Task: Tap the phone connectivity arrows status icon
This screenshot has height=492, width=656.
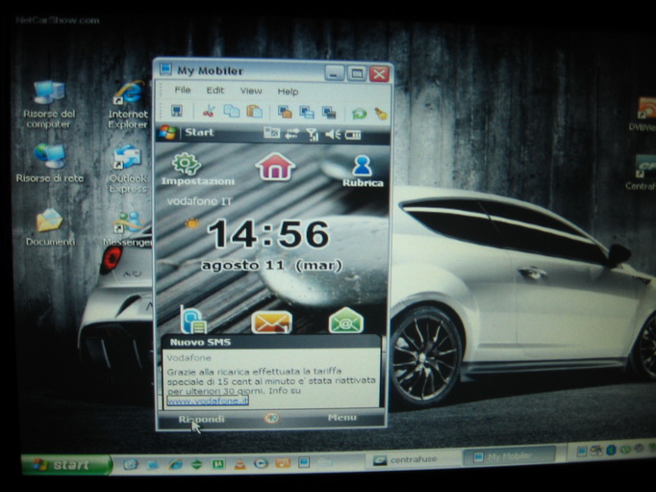Action: (292, 134)
